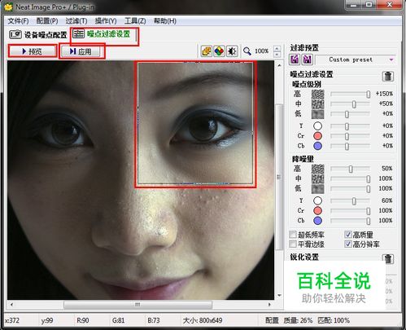Open the Custom preset dropdown
Image resolution: width=406 pixels, height=330 pixels.
tap(356, 59)
